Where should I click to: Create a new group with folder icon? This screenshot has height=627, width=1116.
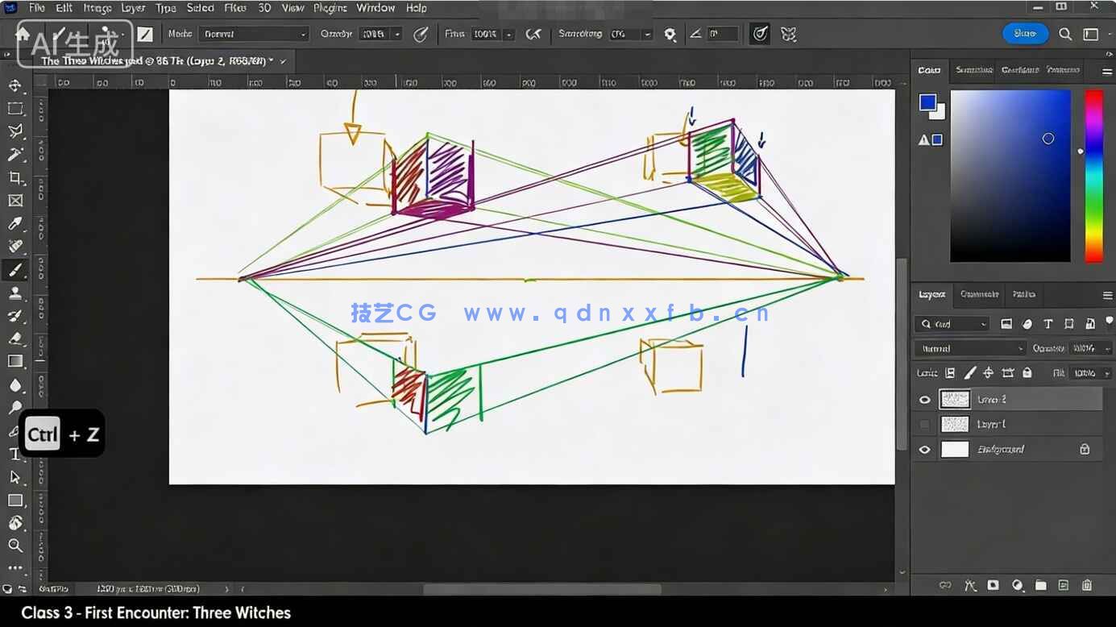1040,585
